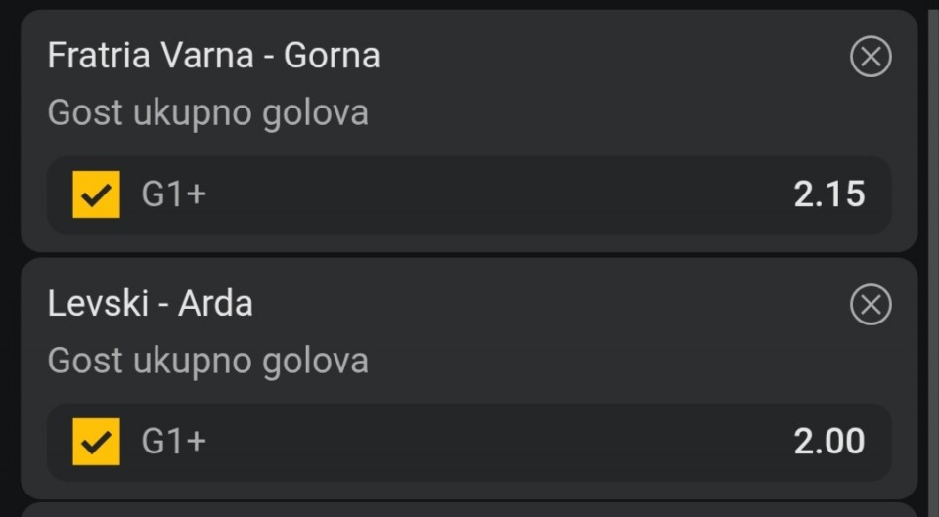
Task: Uncheck G1+ for Fratria Varna - Gorna
Action: click(x=96, y=194)
